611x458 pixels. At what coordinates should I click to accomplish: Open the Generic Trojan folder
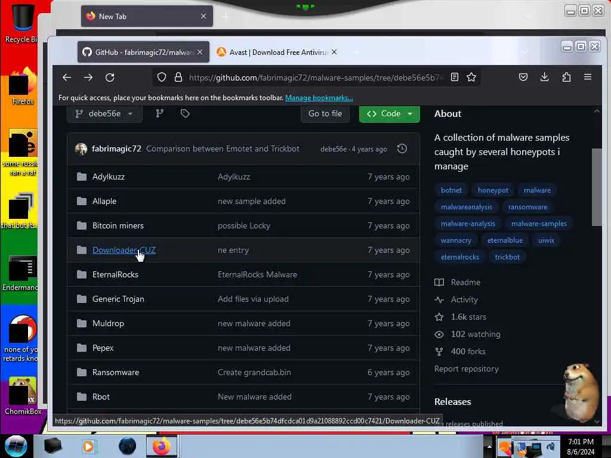pyautogui.click(x=118, y=299)
